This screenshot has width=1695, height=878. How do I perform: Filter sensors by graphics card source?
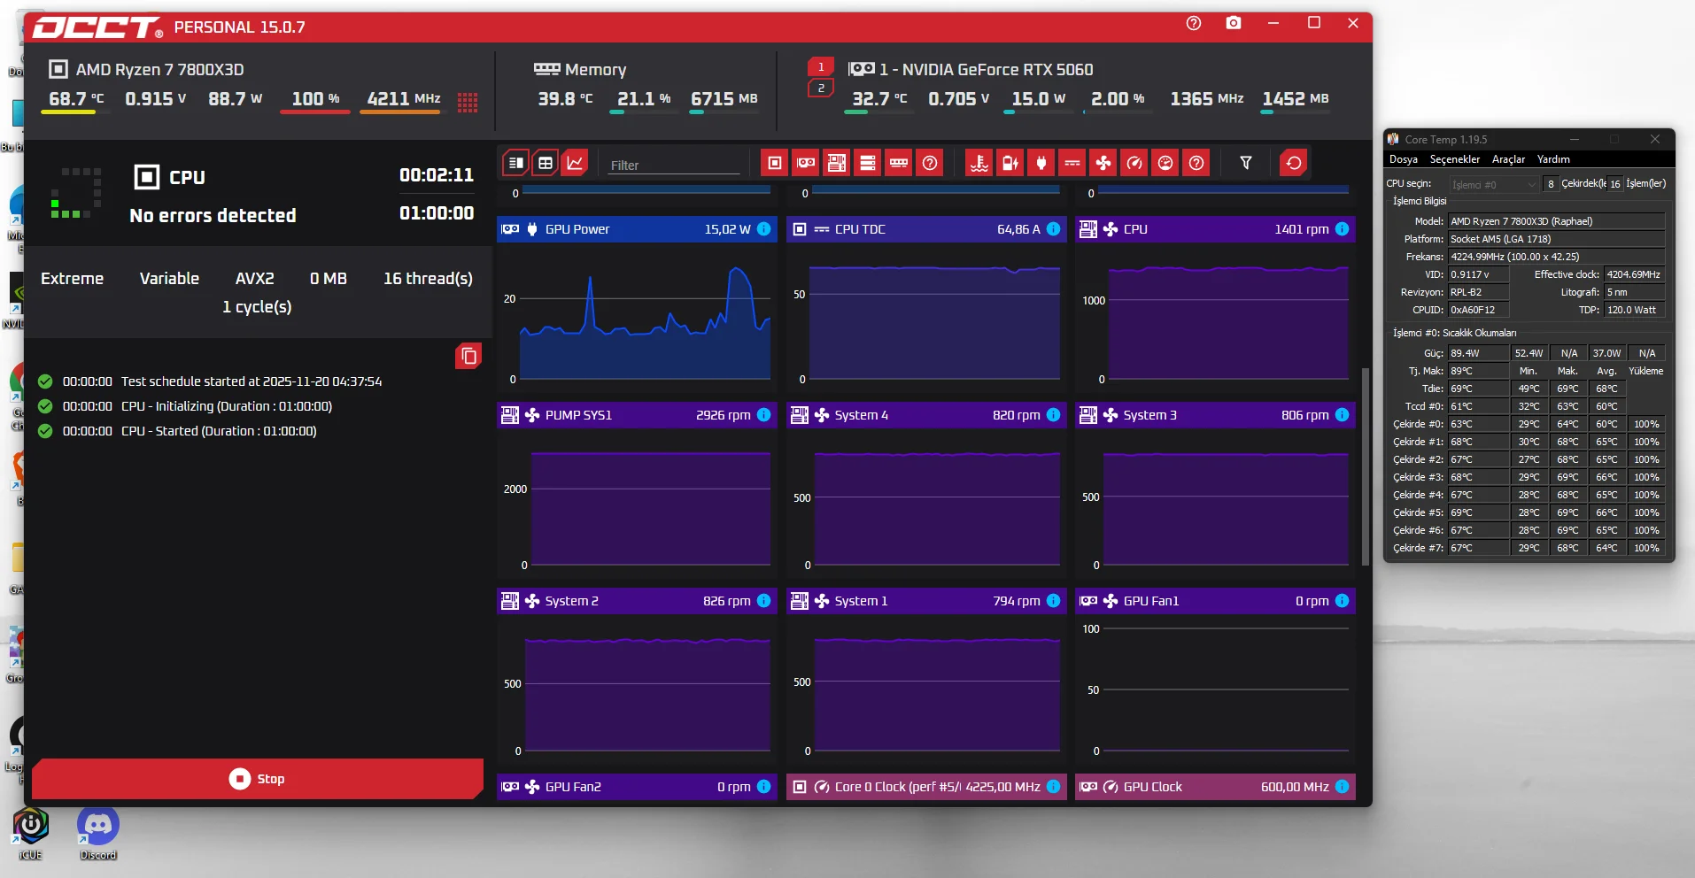[806, 163]
